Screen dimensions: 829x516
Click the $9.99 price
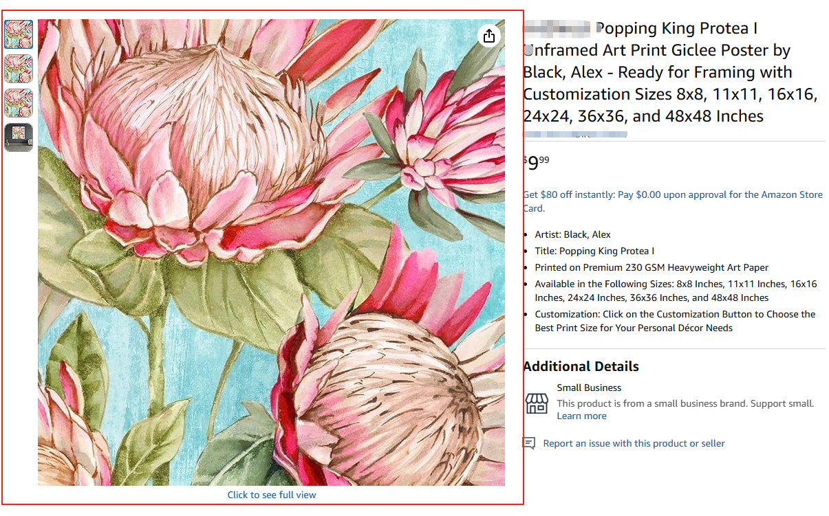tap(537, 164)
